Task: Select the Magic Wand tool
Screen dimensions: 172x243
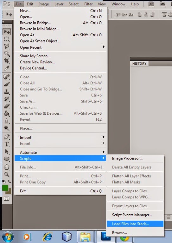Action: coord(7,53)
